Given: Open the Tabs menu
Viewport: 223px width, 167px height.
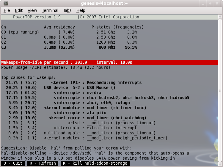Looking at the screenshot, I should [x=67, y=10].
